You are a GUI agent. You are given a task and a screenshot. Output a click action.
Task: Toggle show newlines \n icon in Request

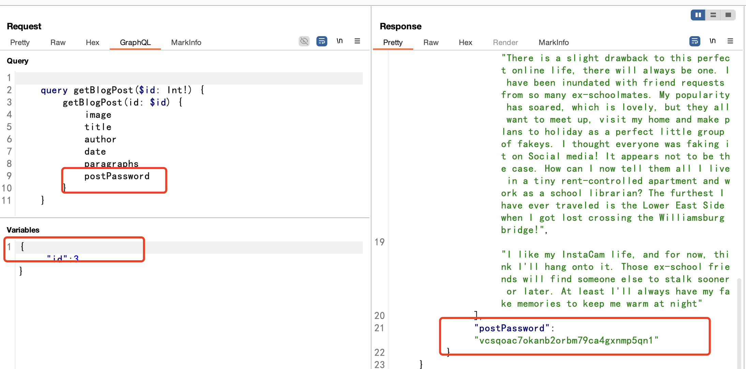pyautogui.click(x=340, y=41)
